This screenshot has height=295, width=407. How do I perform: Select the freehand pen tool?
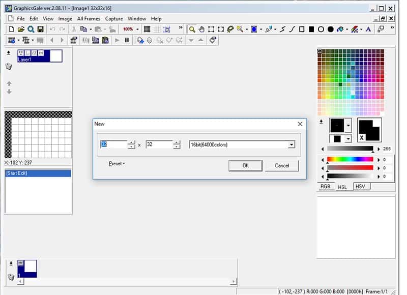pos(269,29)
